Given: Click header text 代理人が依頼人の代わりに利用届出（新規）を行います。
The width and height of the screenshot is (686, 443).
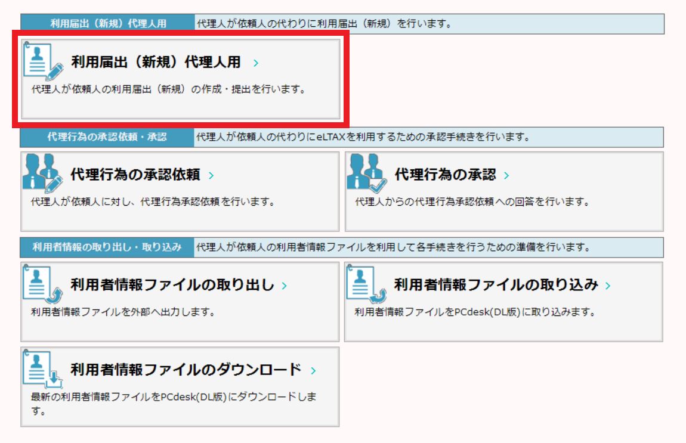Looking at the screenshot, I should (324, 24).
